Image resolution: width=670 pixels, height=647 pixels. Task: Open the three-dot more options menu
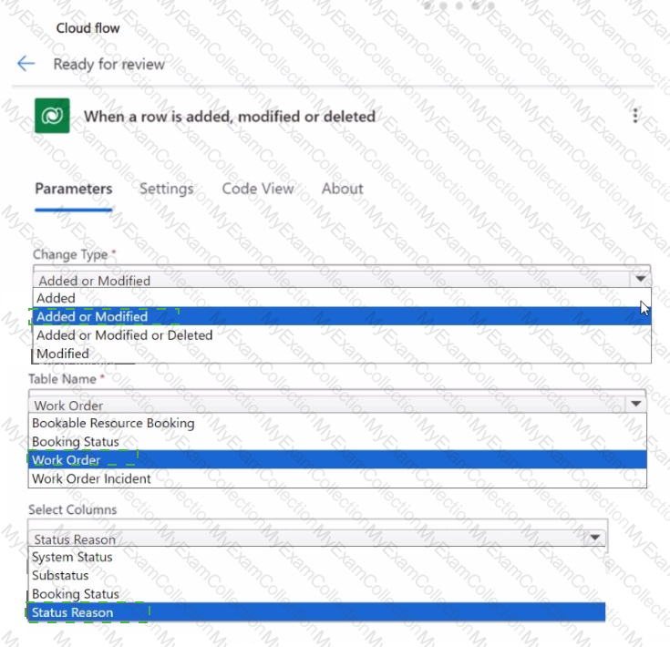click(x=635, y=116)
